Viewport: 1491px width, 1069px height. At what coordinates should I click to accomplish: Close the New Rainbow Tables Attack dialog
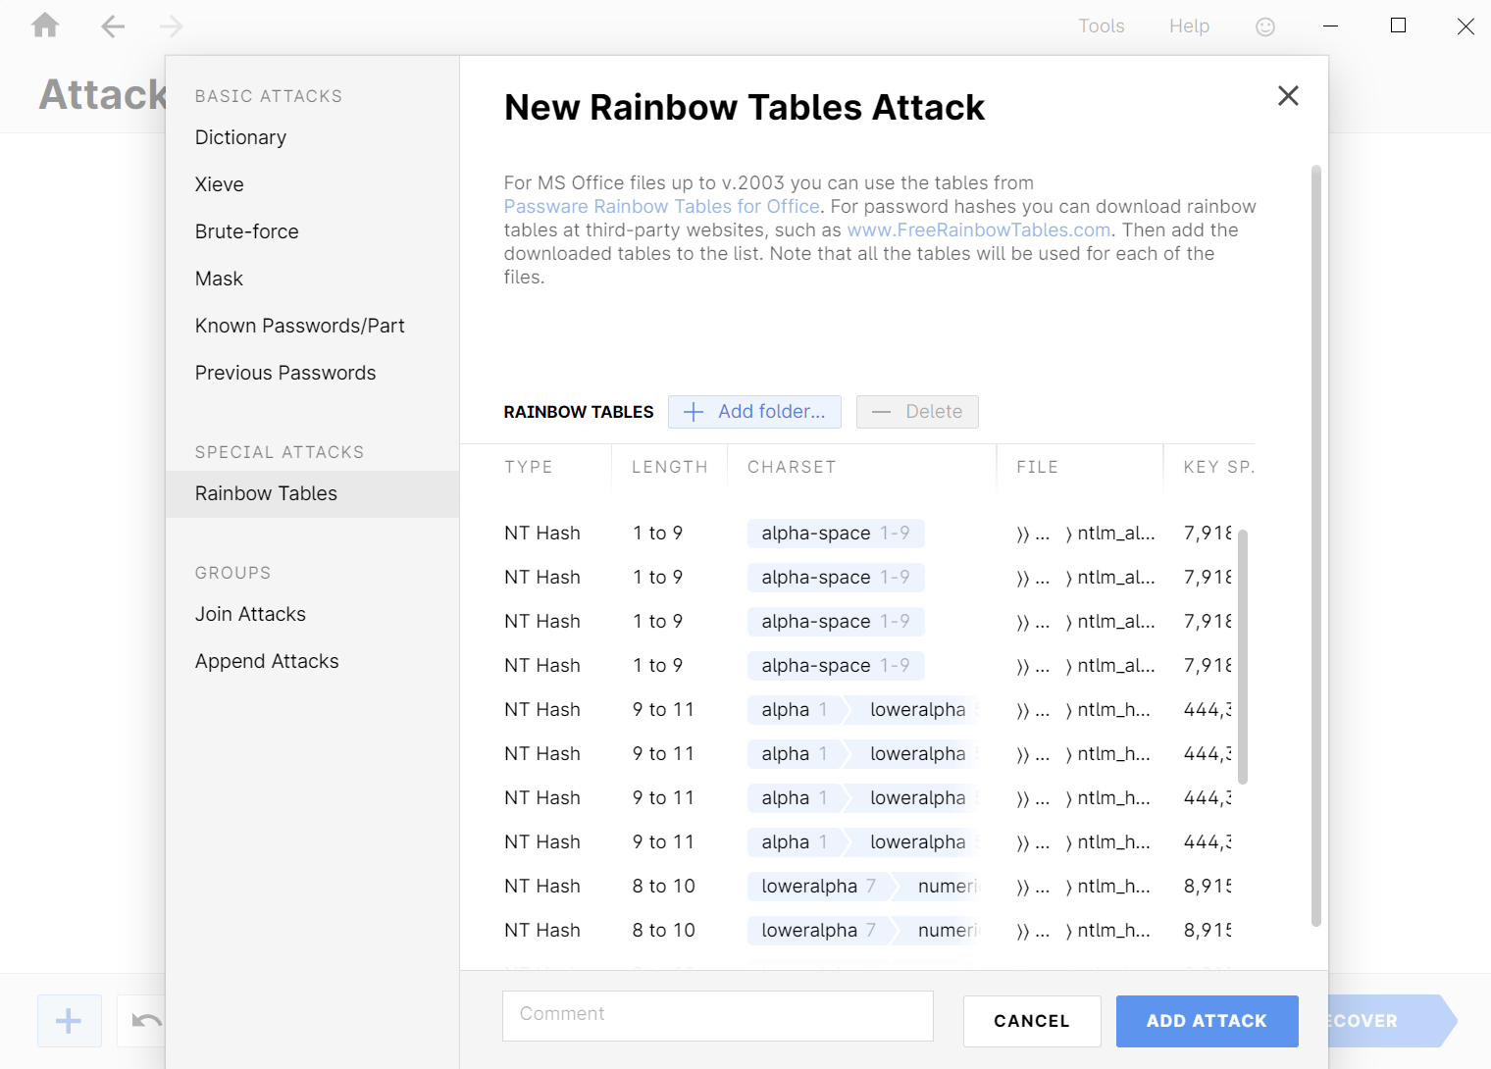(x=1288, y=95)
